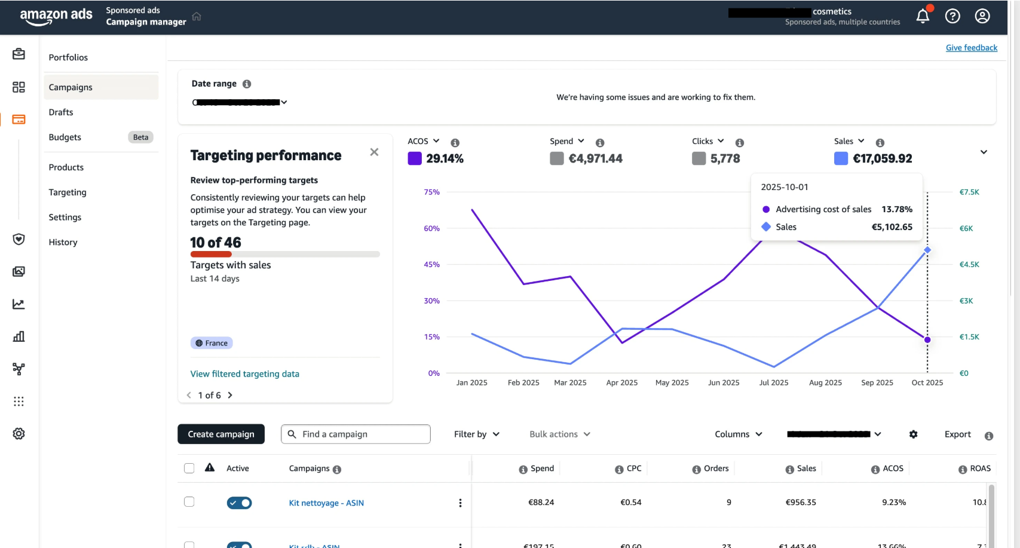Open the ACOS metric selector dropdown
This screenshot has width=1020, height=548.
coord(424,141)
